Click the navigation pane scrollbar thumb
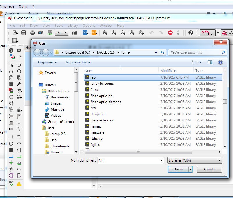 (x=76, y=82)
